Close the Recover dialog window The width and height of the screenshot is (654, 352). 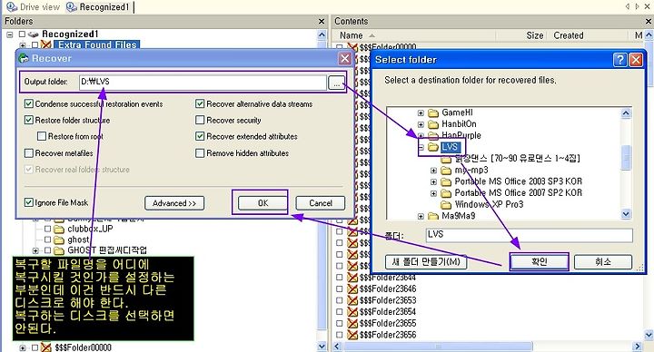tap(345, 59)
